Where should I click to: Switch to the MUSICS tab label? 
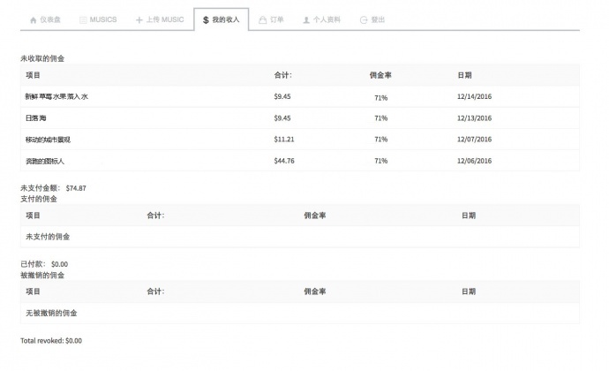(103, 19)
